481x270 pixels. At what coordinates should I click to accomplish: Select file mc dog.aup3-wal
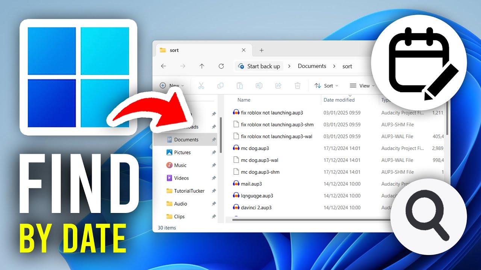(259, 160)
